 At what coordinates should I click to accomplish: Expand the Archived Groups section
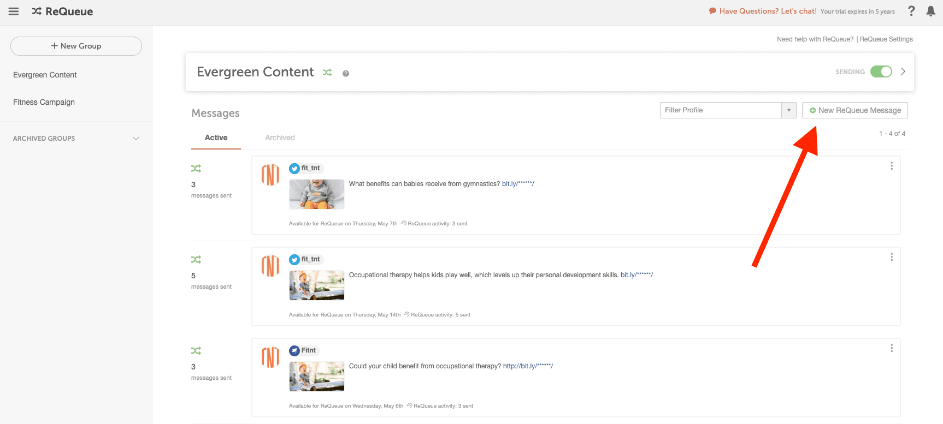(x=76, y=139)
